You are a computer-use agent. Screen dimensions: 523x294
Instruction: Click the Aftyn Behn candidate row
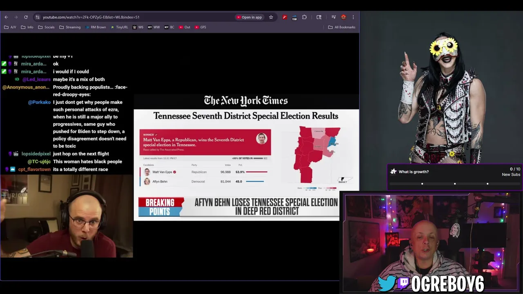(x=206, y=181)
